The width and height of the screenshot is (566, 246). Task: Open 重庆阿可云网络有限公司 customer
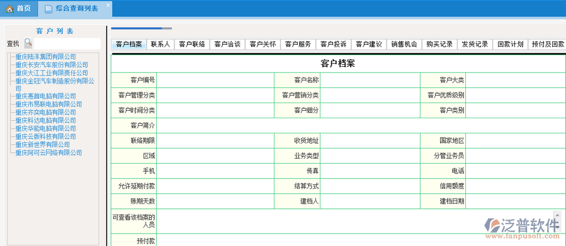(x=48, y=153)
